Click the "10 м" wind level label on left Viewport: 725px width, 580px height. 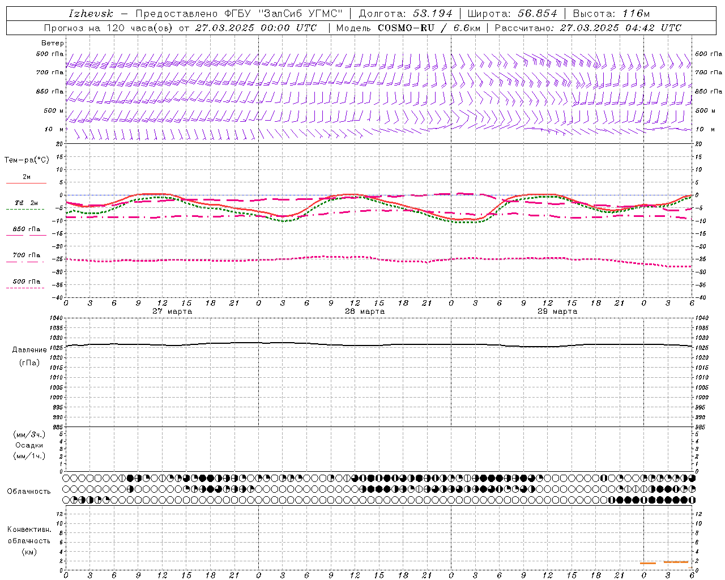[54, 129]
